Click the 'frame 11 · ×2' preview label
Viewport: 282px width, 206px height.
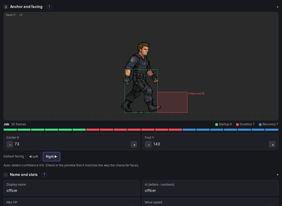pos(14,15)
